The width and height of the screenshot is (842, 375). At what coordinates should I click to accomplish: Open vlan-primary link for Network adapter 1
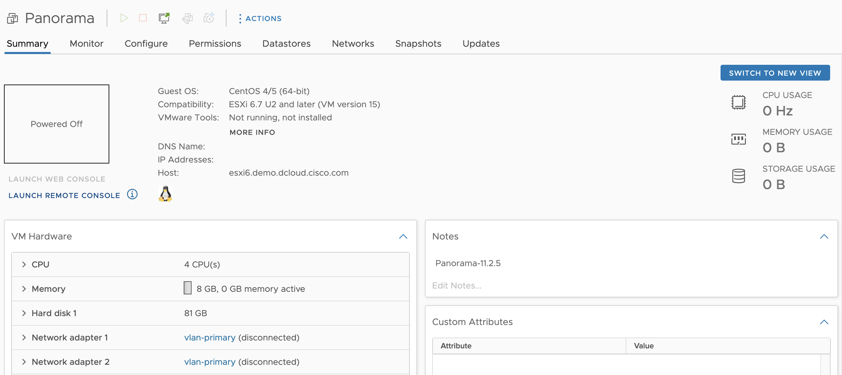(210, 337)
